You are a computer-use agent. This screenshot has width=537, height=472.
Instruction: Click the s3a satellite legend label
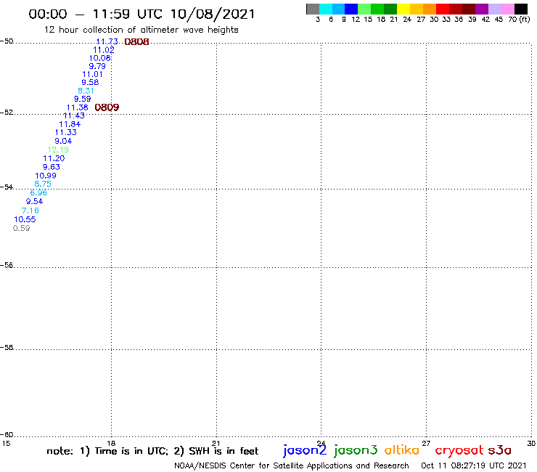pyautogui.click(x=500, y=450)
